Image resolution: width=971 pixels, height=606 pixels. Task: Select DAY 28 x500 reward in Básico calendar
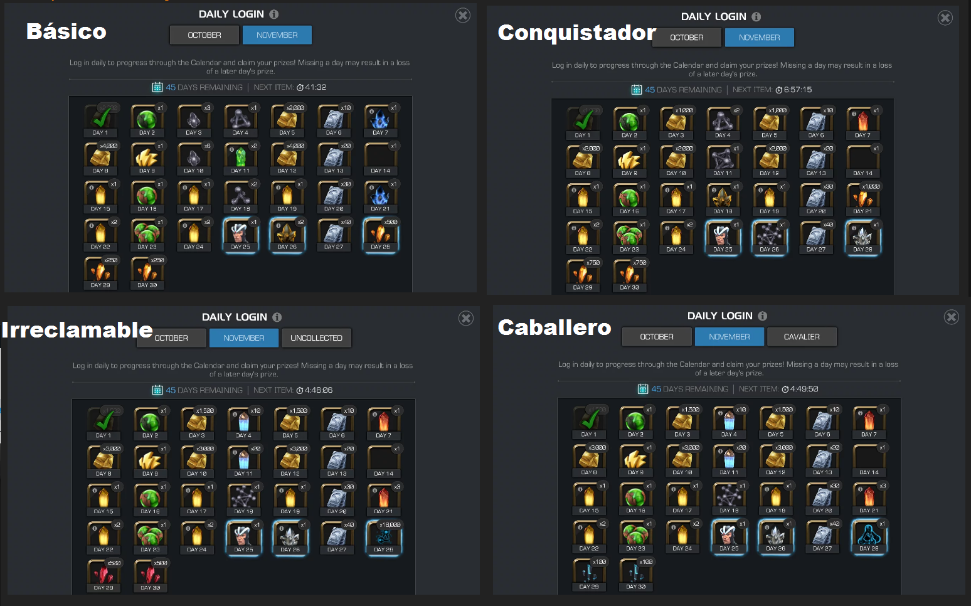tap(381, 234)
